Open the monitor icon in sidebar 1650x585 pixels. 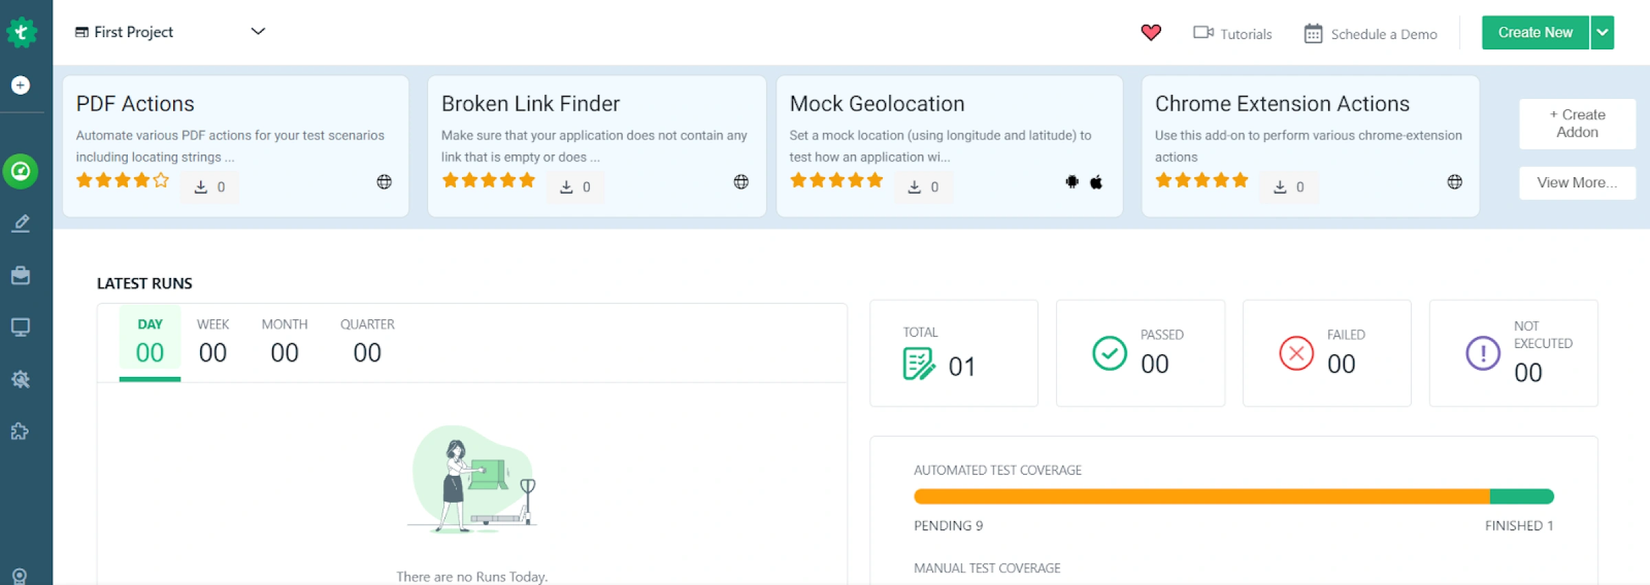[21, 327]
